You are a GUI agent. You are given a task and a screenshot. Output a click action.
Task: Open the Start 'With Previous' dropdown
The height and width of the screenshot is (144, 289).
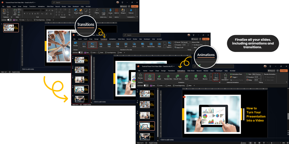point(257,74)
